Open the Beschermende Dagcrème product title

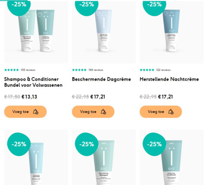[x=101, y=79]
